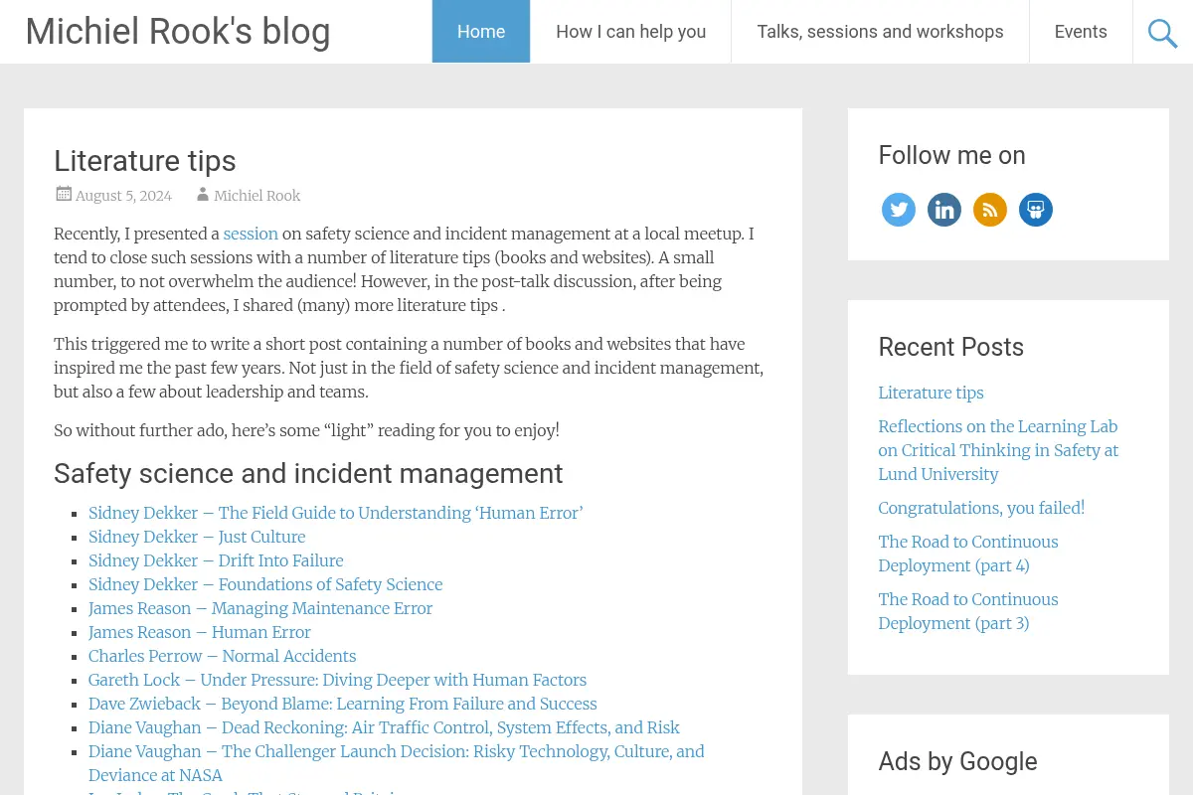This screenshot has width=1193, height=795.
Task: Open The Field Guide to Understanding 'Human Error' link
Action: 336,513
